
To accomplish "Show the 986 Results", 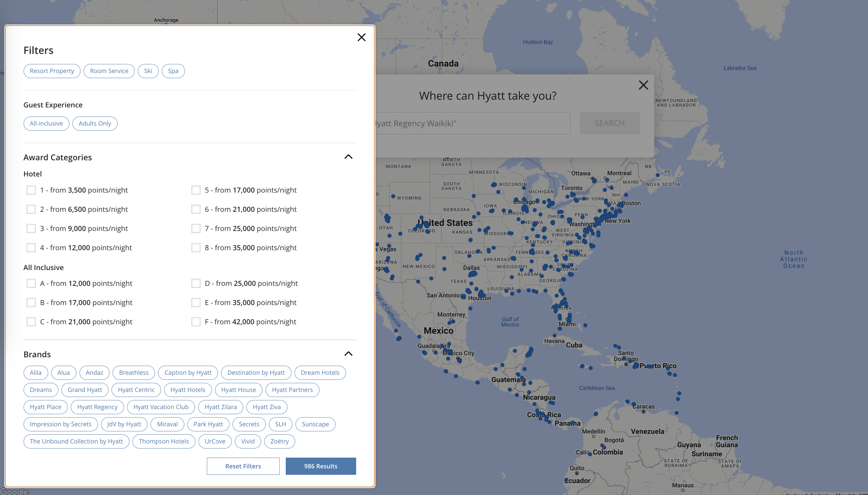I will click(320, 466).
